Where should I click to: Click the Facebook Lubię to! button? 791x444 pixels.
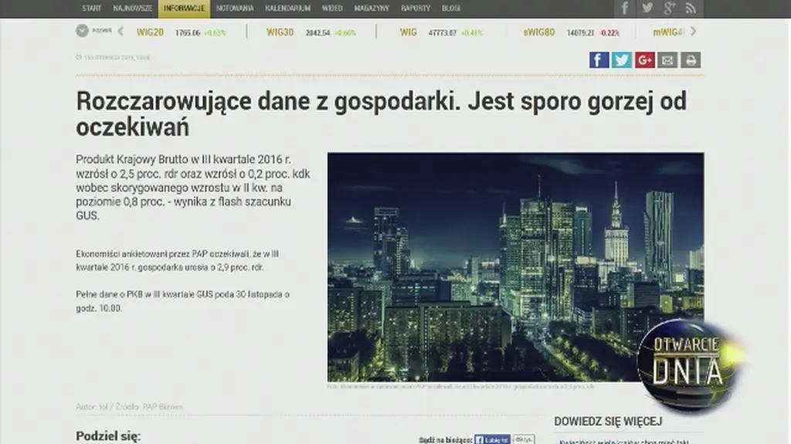pos(492,440)
